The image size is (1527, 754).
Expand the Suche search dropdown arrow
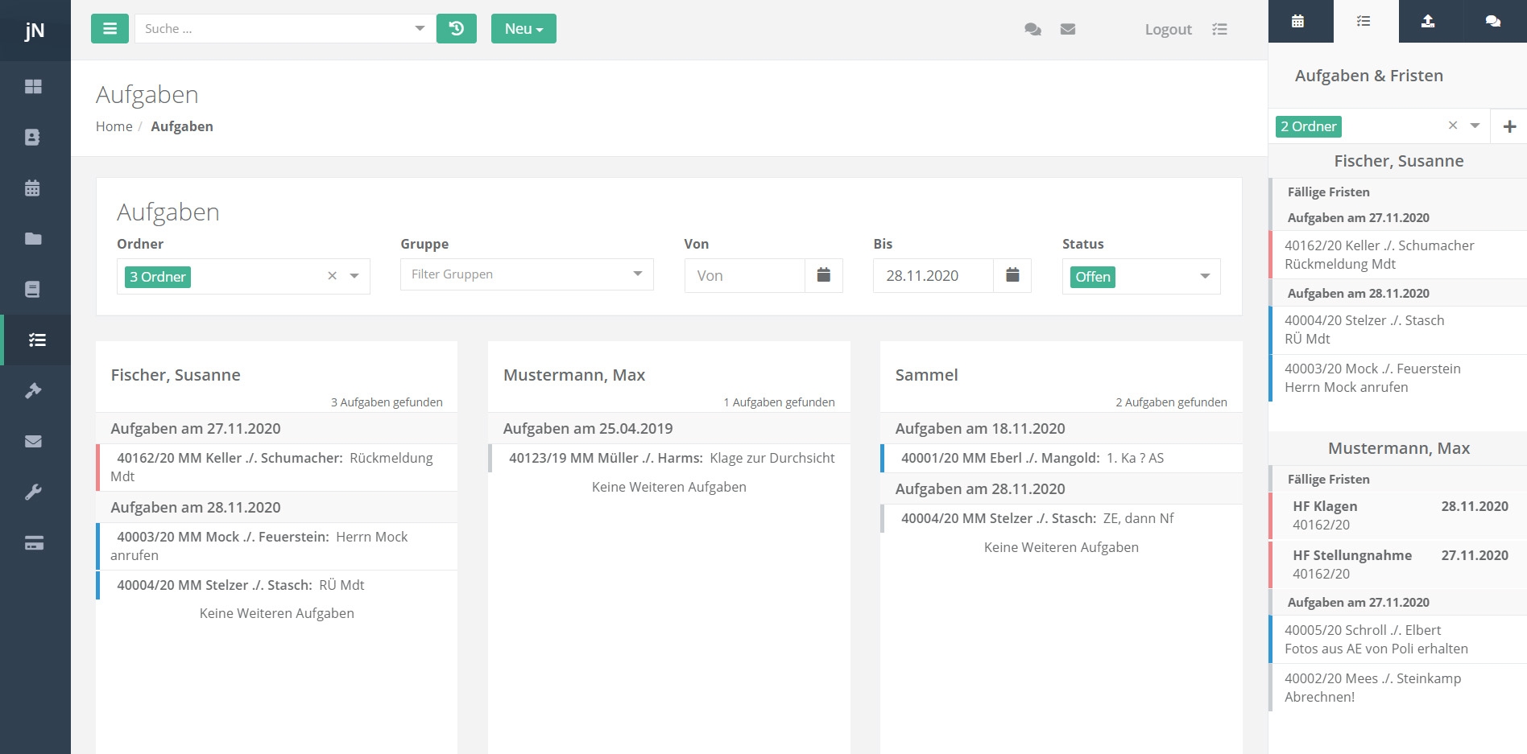[x=420, y=29]
